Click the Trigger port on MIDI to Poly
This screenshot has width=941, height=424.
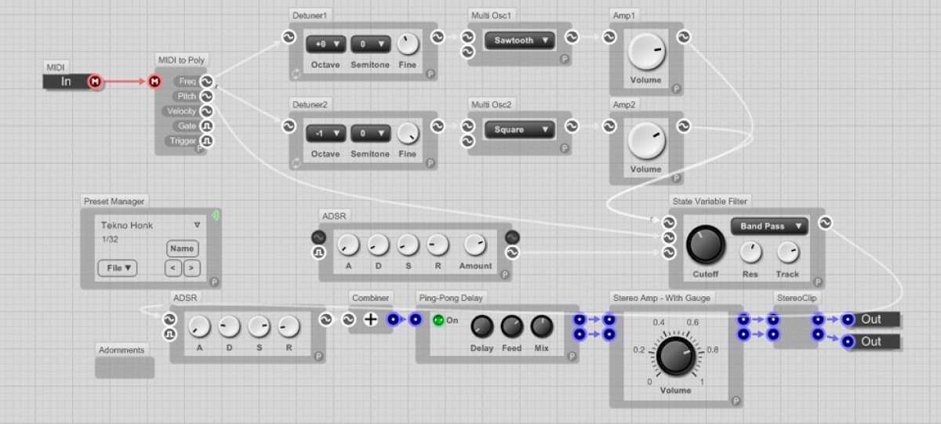[206, 141]
